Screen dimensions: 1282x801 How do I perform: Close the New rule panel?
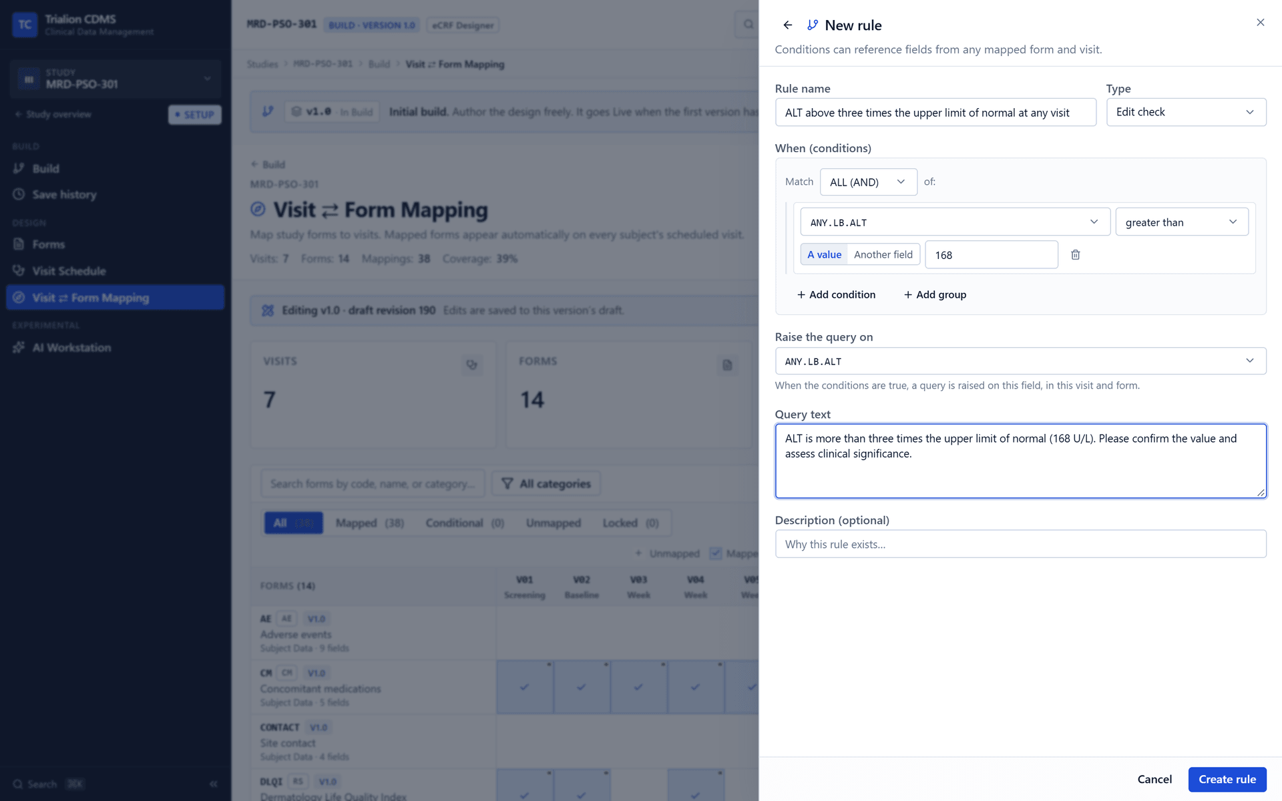point(1260,23)
